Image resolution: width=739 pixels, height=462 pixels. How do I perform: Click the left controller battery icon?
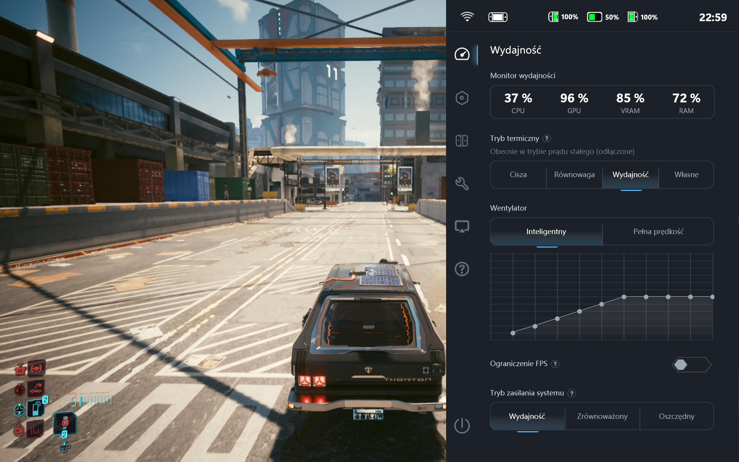[553, 17]
